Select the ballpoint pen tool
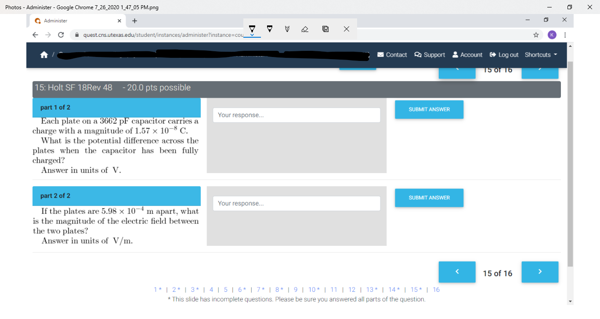 [252, 29]
